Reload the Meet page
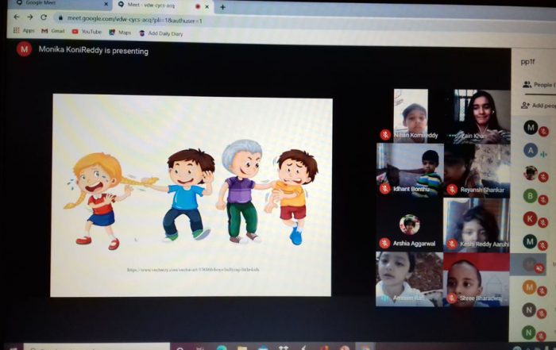Image resolution: width=556 pixels, height=350 pixels. (x=43, y=17)
